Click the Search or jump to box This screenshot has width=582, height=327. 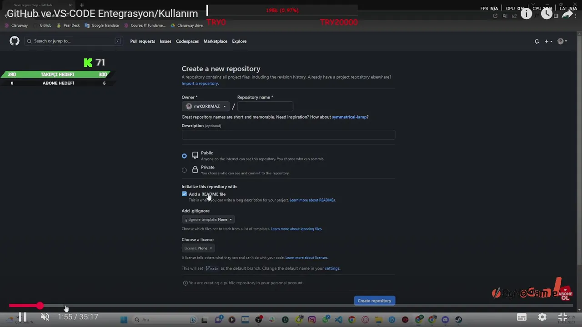click(73, 41)
